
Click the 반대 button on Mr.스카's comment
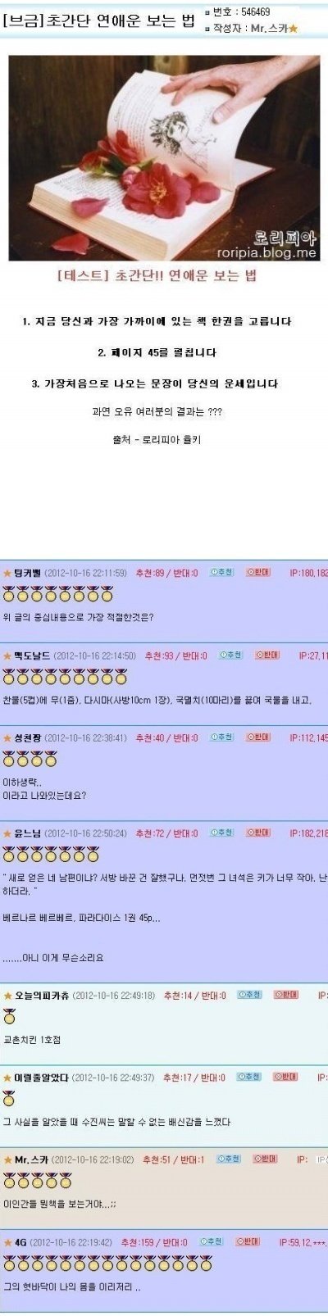[x=266, y=1159]
